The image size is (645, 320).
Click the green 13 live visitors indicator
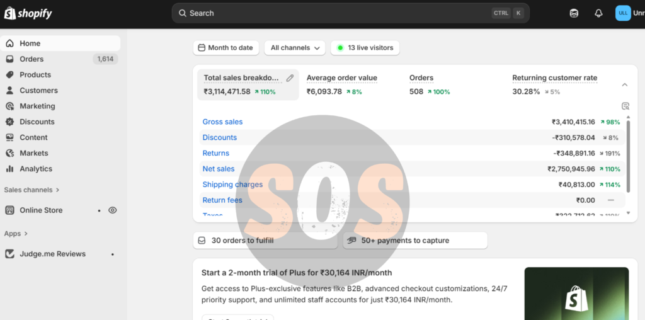tap(365, 48)
